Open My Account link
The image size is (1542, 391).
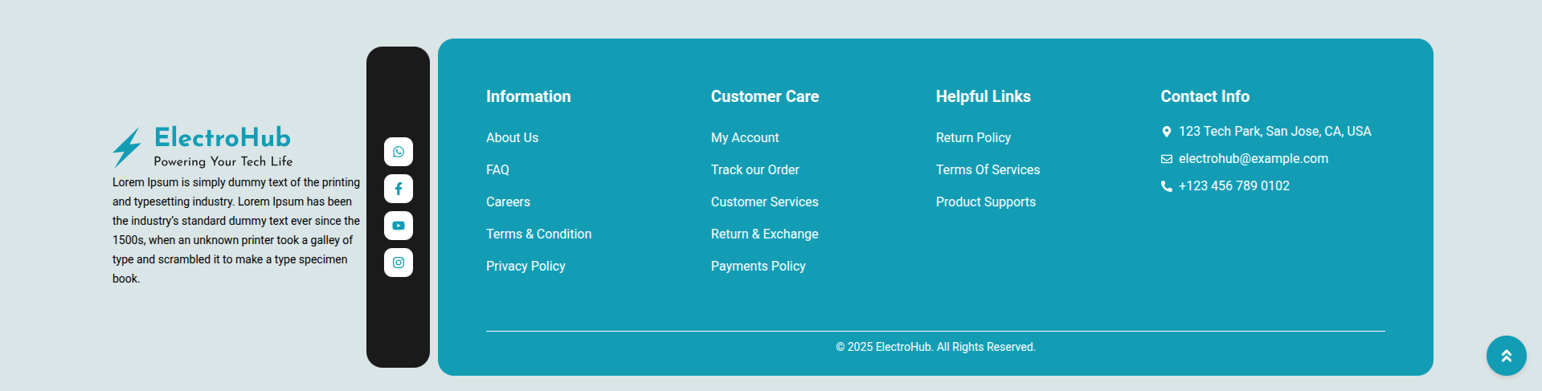(745, 138)
